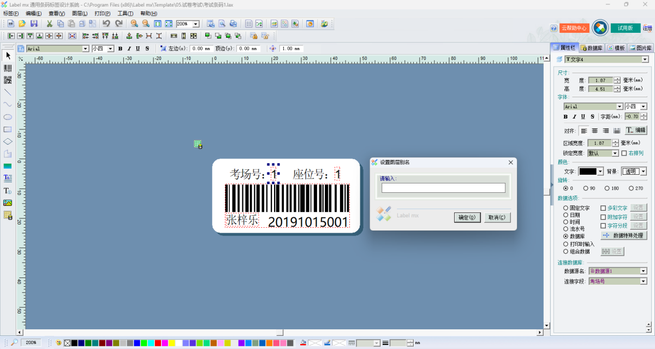This screenshot has height=349, width=655.
Task: Select the QR code tool
Action: (x=8, y=80)
